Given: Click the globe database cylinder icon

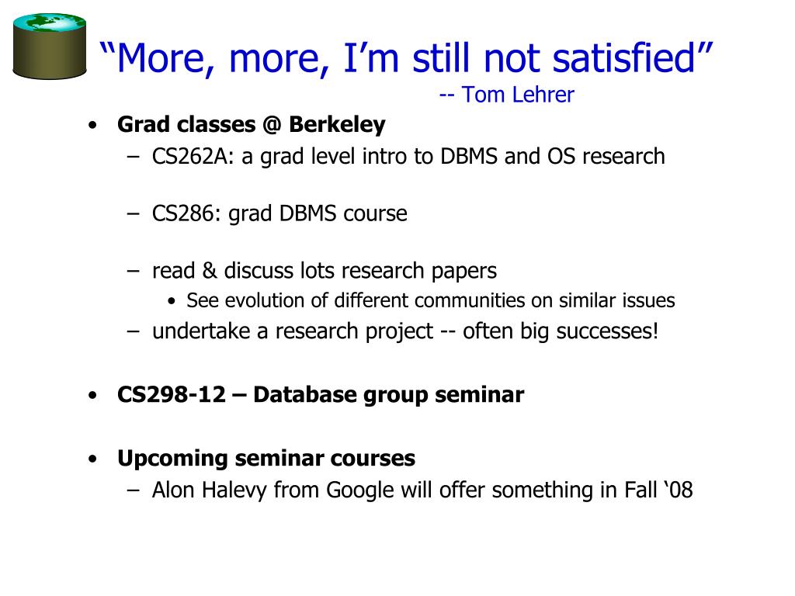Looking at the screenshot, I should (49, 46).
